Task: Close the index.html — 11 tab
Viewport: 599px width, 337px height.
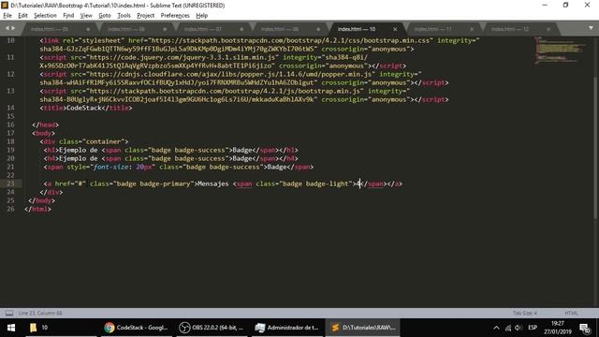Action: pos(472,29)
